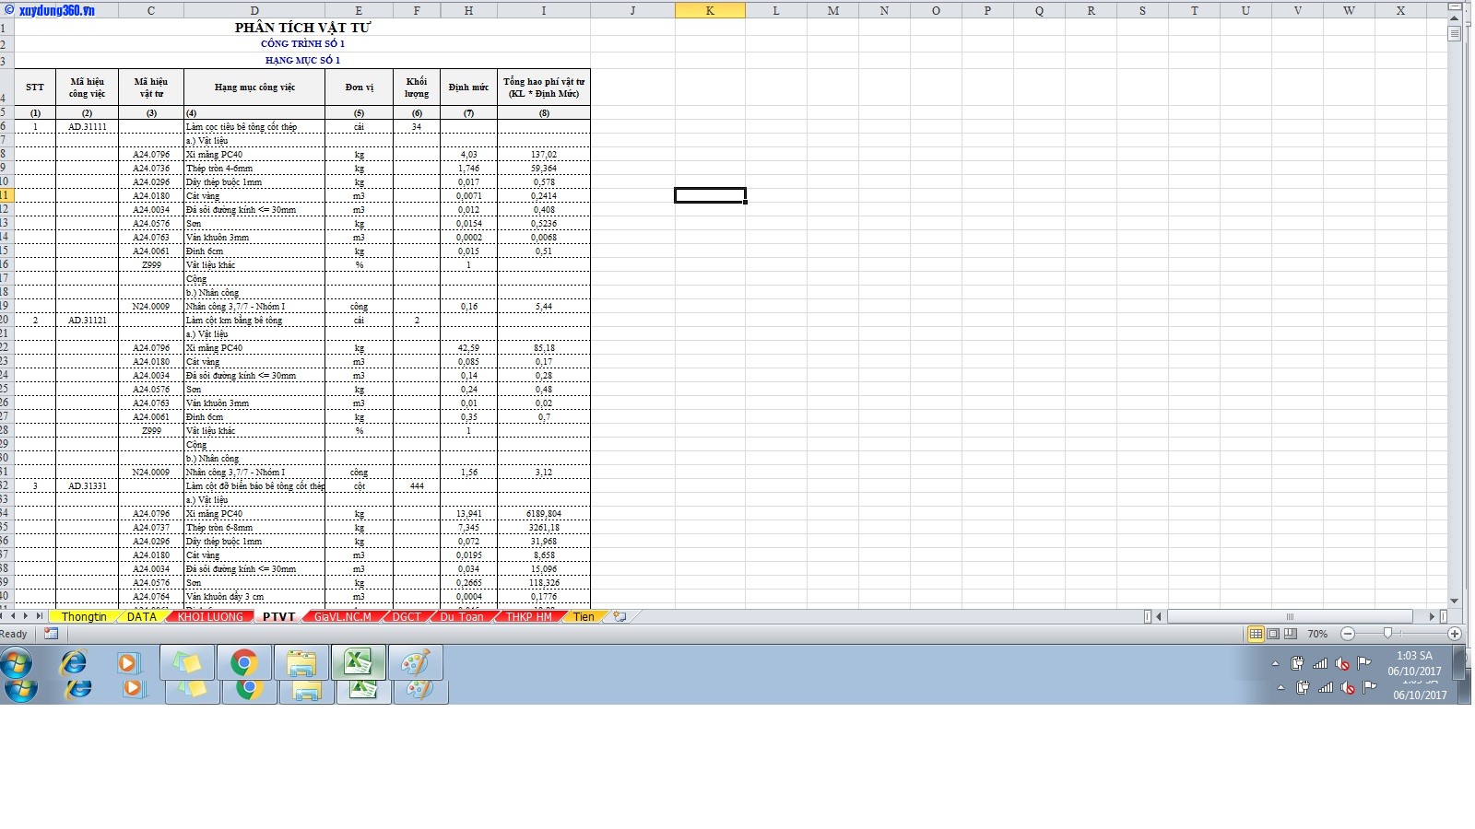This screenshot has height=829, width=1475.
Task: Switch to Normal view in status bar
Action: point(1256,634)
